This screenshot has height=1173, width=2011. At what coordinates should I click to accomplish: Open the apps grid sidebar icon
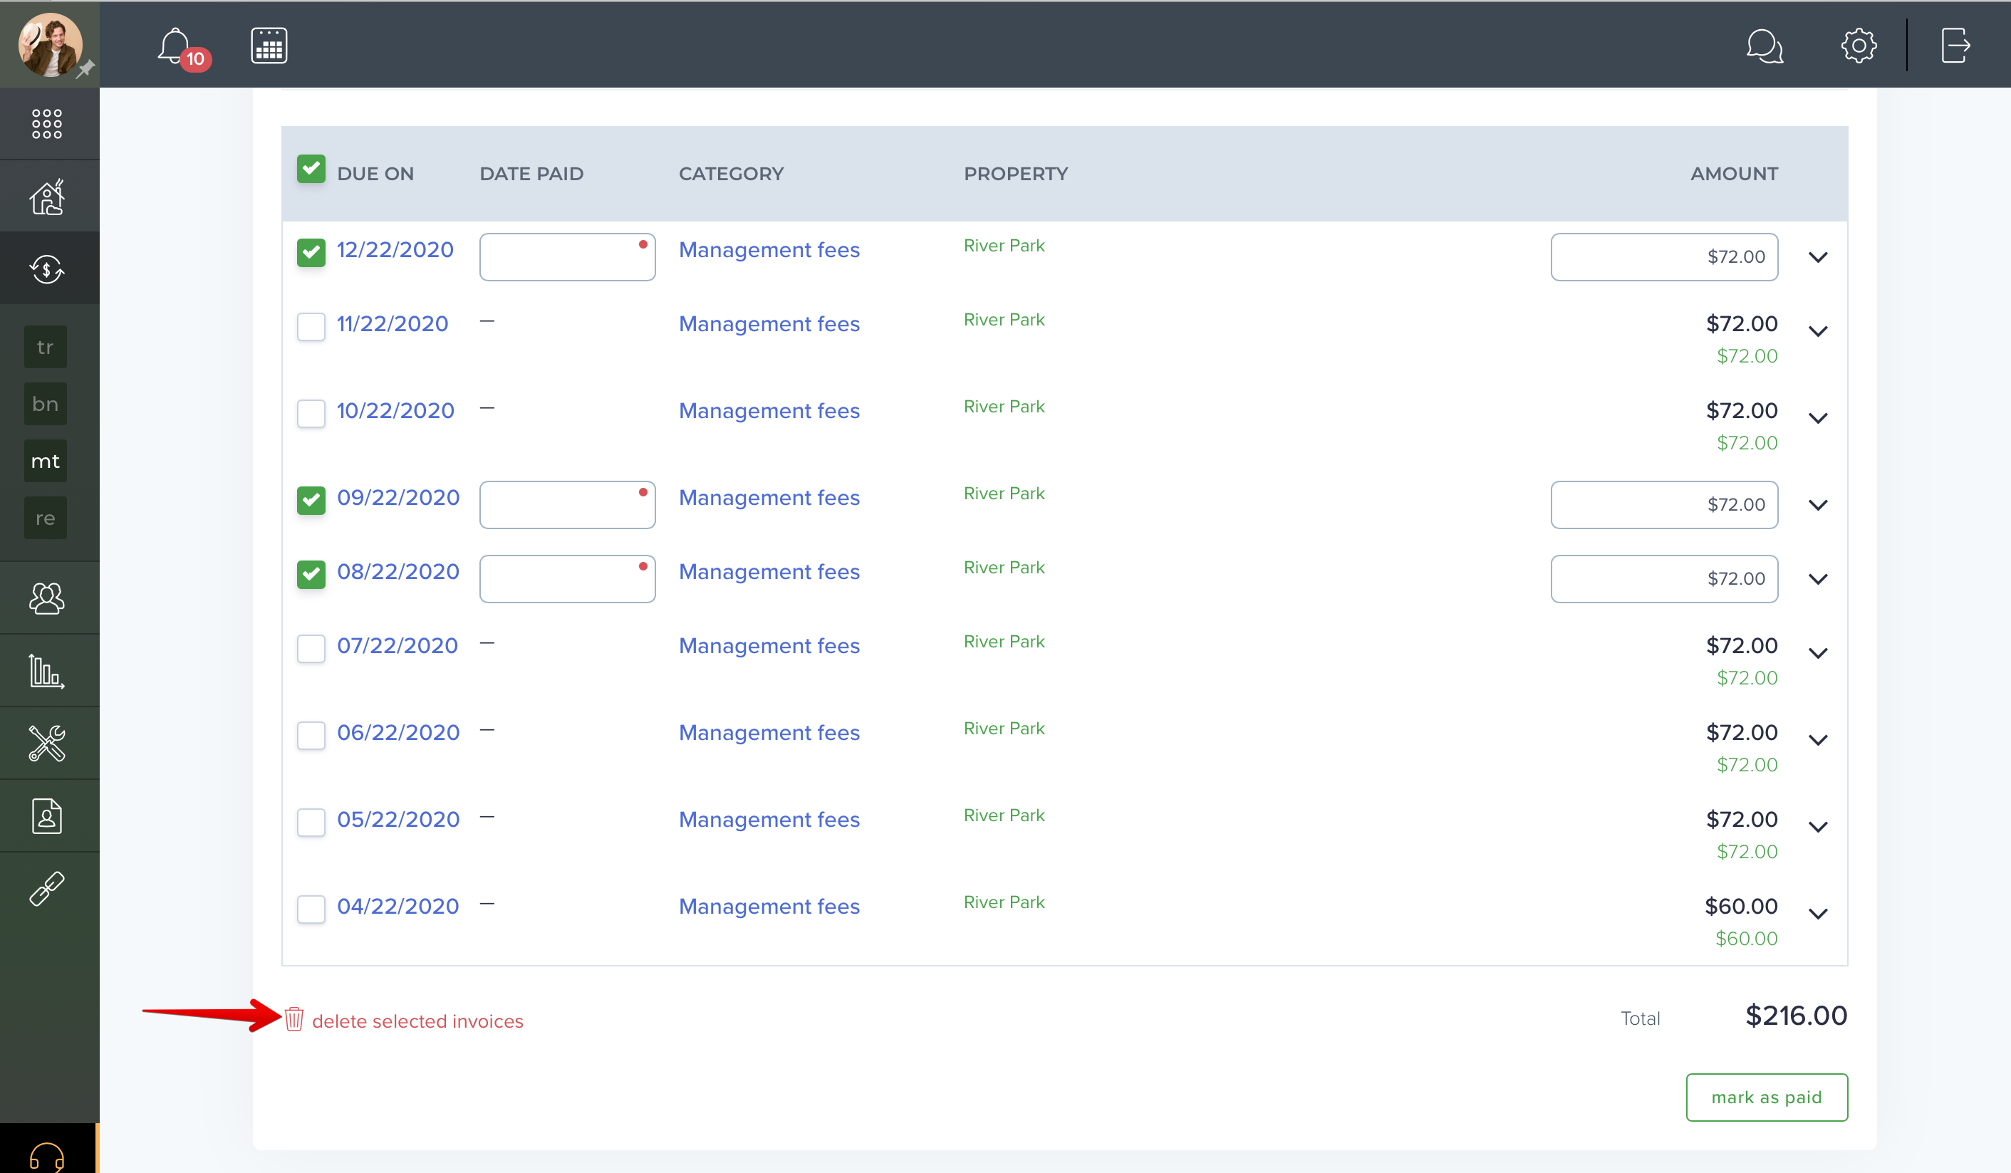[46, 124]
